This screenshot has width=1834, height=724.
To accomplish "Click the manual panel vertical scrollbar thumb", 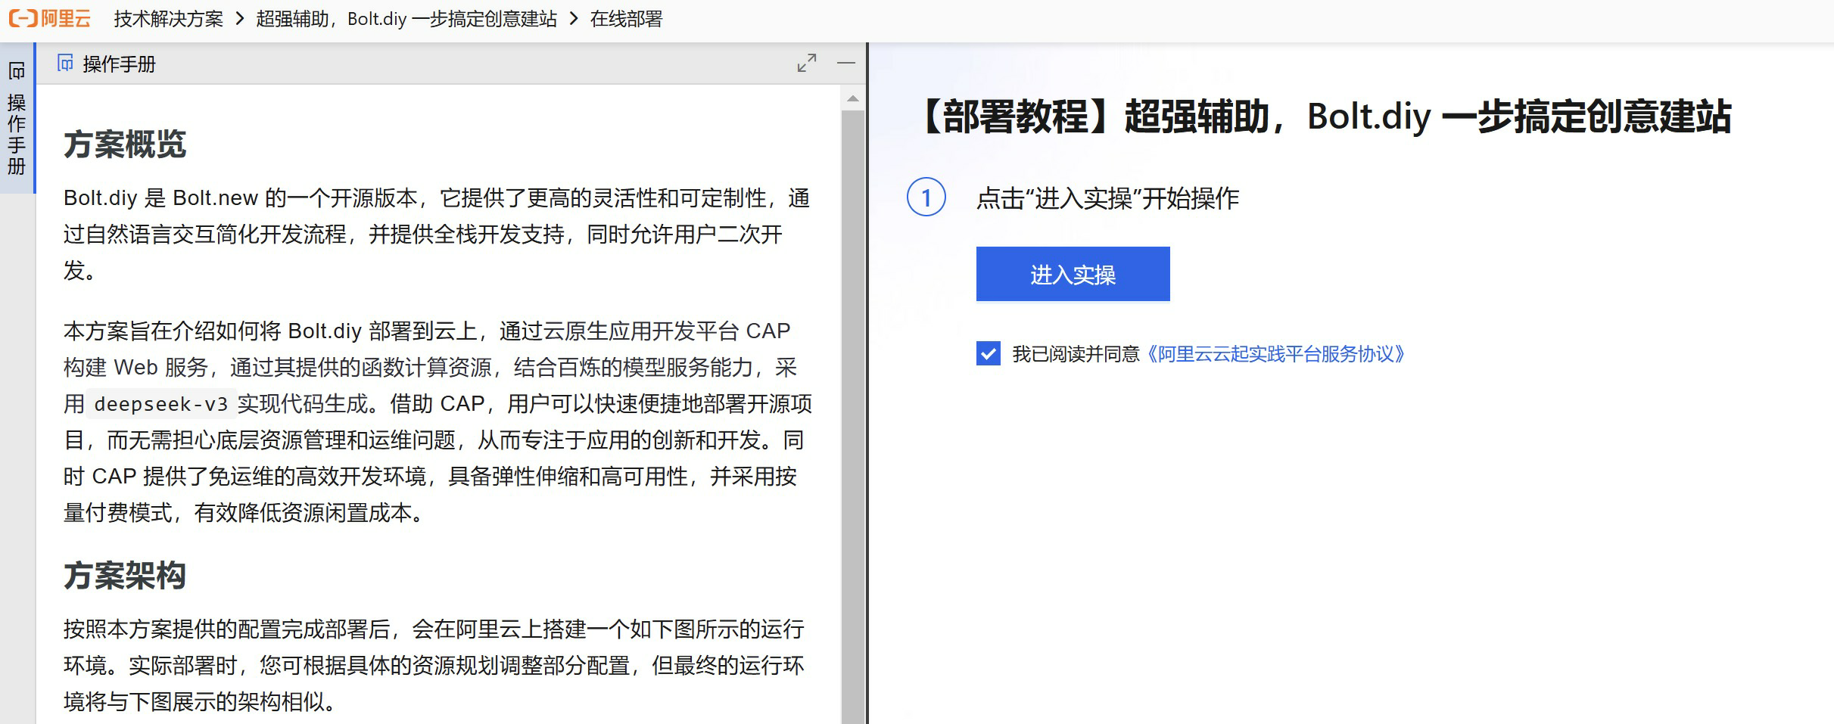I will [853, 416].
